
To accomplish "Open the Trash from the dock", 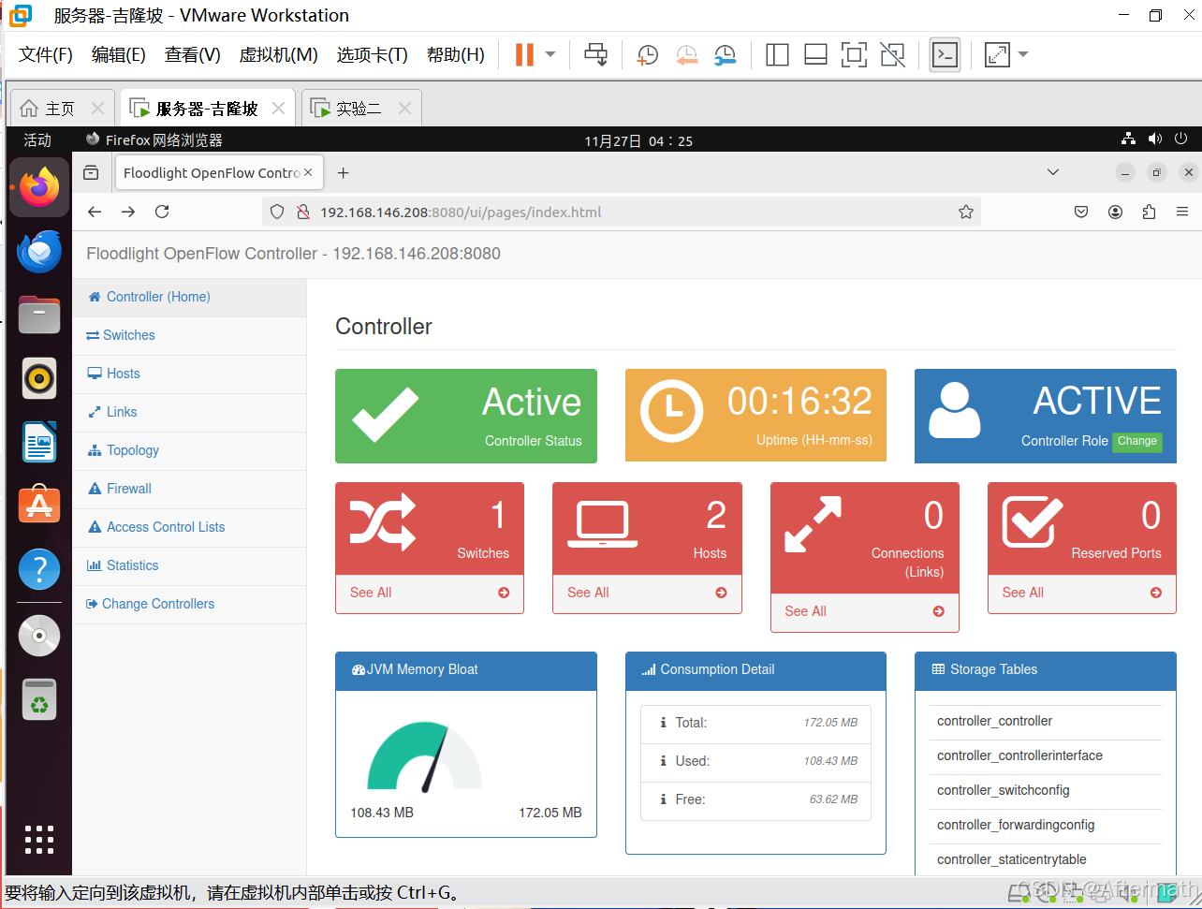I will coord(39,699).
